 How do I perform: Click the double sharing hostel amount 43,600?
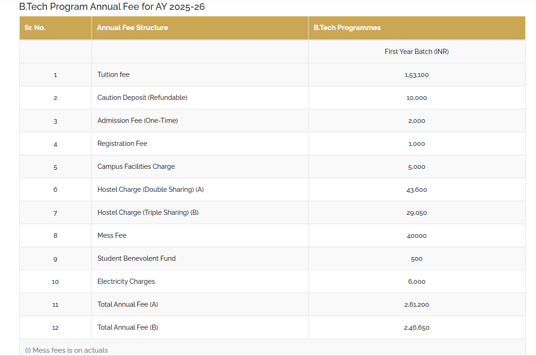click(x=416, y=190)
